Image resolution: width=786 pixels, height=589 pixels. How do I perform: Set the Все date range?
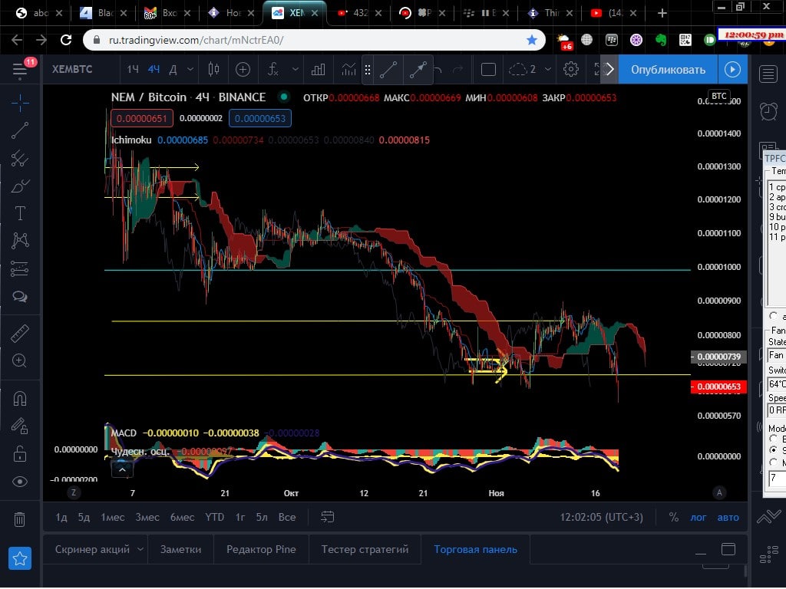pos(287,517)
